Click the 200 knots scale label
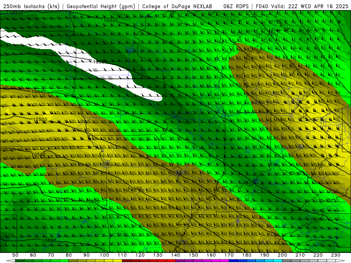 282,255
